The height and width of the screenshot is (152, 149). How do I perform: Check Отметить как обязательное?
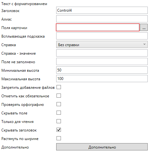(59, 96)
